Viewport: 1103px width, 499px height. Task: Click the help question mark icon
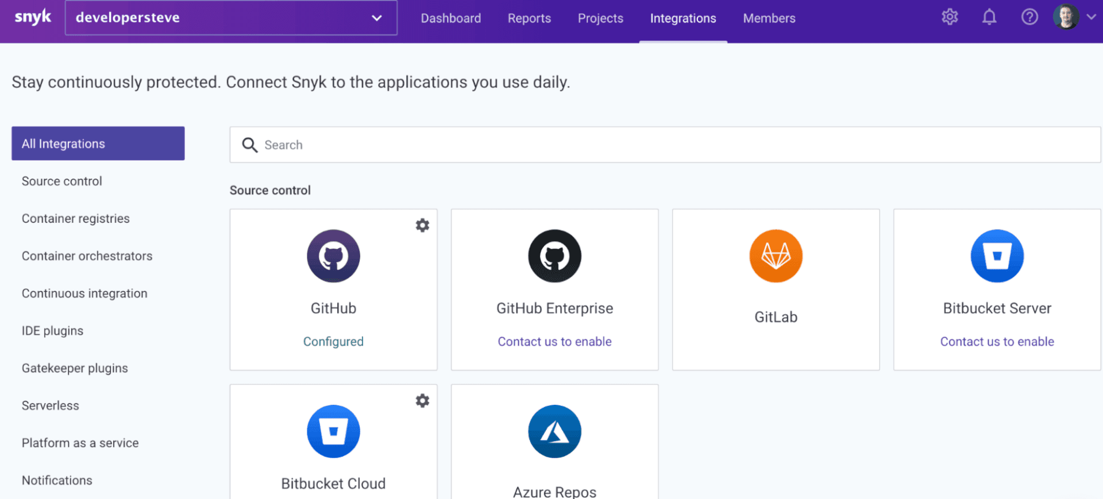click(1029, 17)
